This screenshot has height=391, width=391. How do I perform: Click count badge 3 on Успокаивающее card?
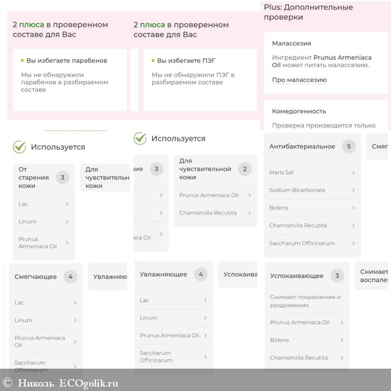coord(337,275)
